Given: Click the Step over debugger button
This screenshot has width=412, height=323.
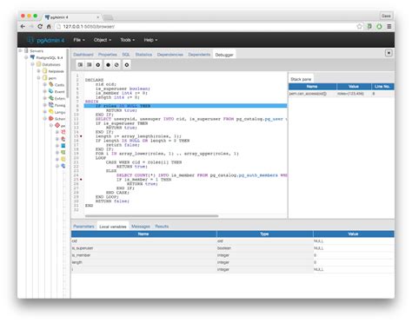Looking at the screenshot, I should (x=90, y=65).
